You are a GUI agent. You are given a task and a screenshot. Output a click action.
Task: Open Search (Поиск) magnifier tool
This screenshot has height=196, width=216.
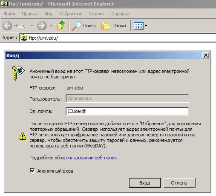coord(84,26)
